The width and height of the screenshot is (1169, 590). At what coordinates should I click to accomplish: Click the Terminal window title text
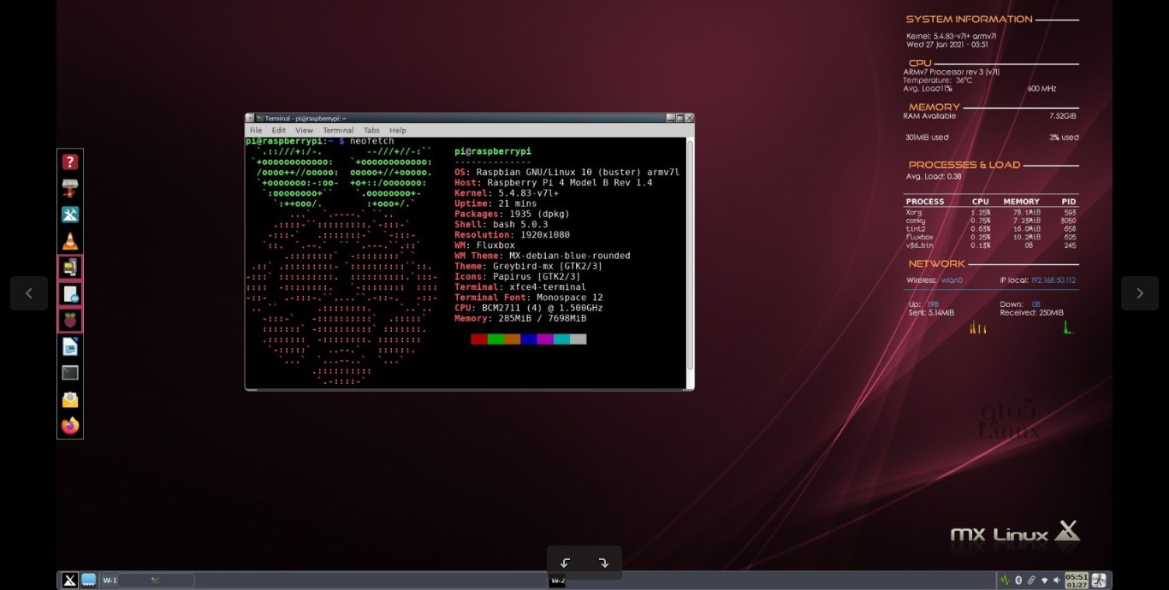coord(305,118)
